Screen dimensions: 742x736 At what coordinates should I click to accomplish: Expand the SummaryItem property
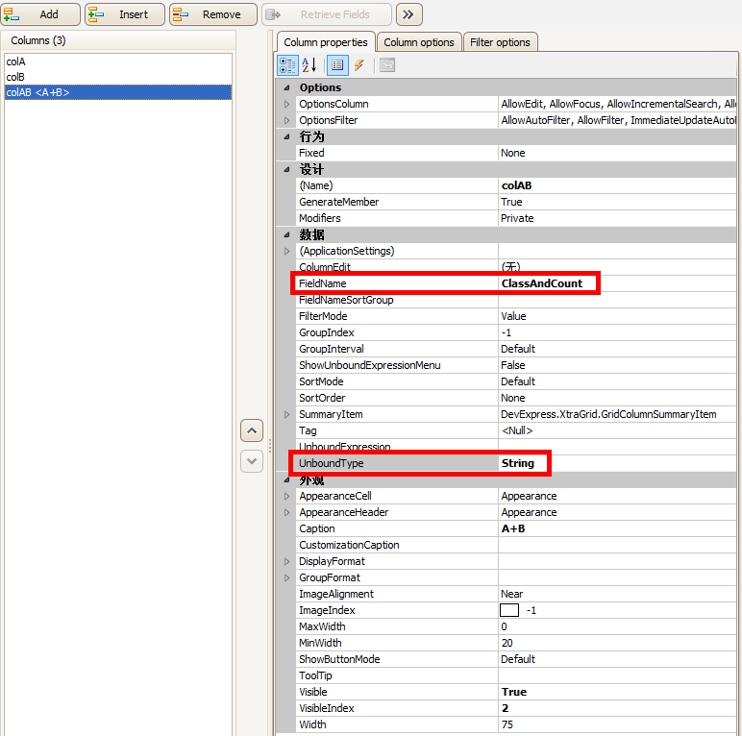point(286,414)
